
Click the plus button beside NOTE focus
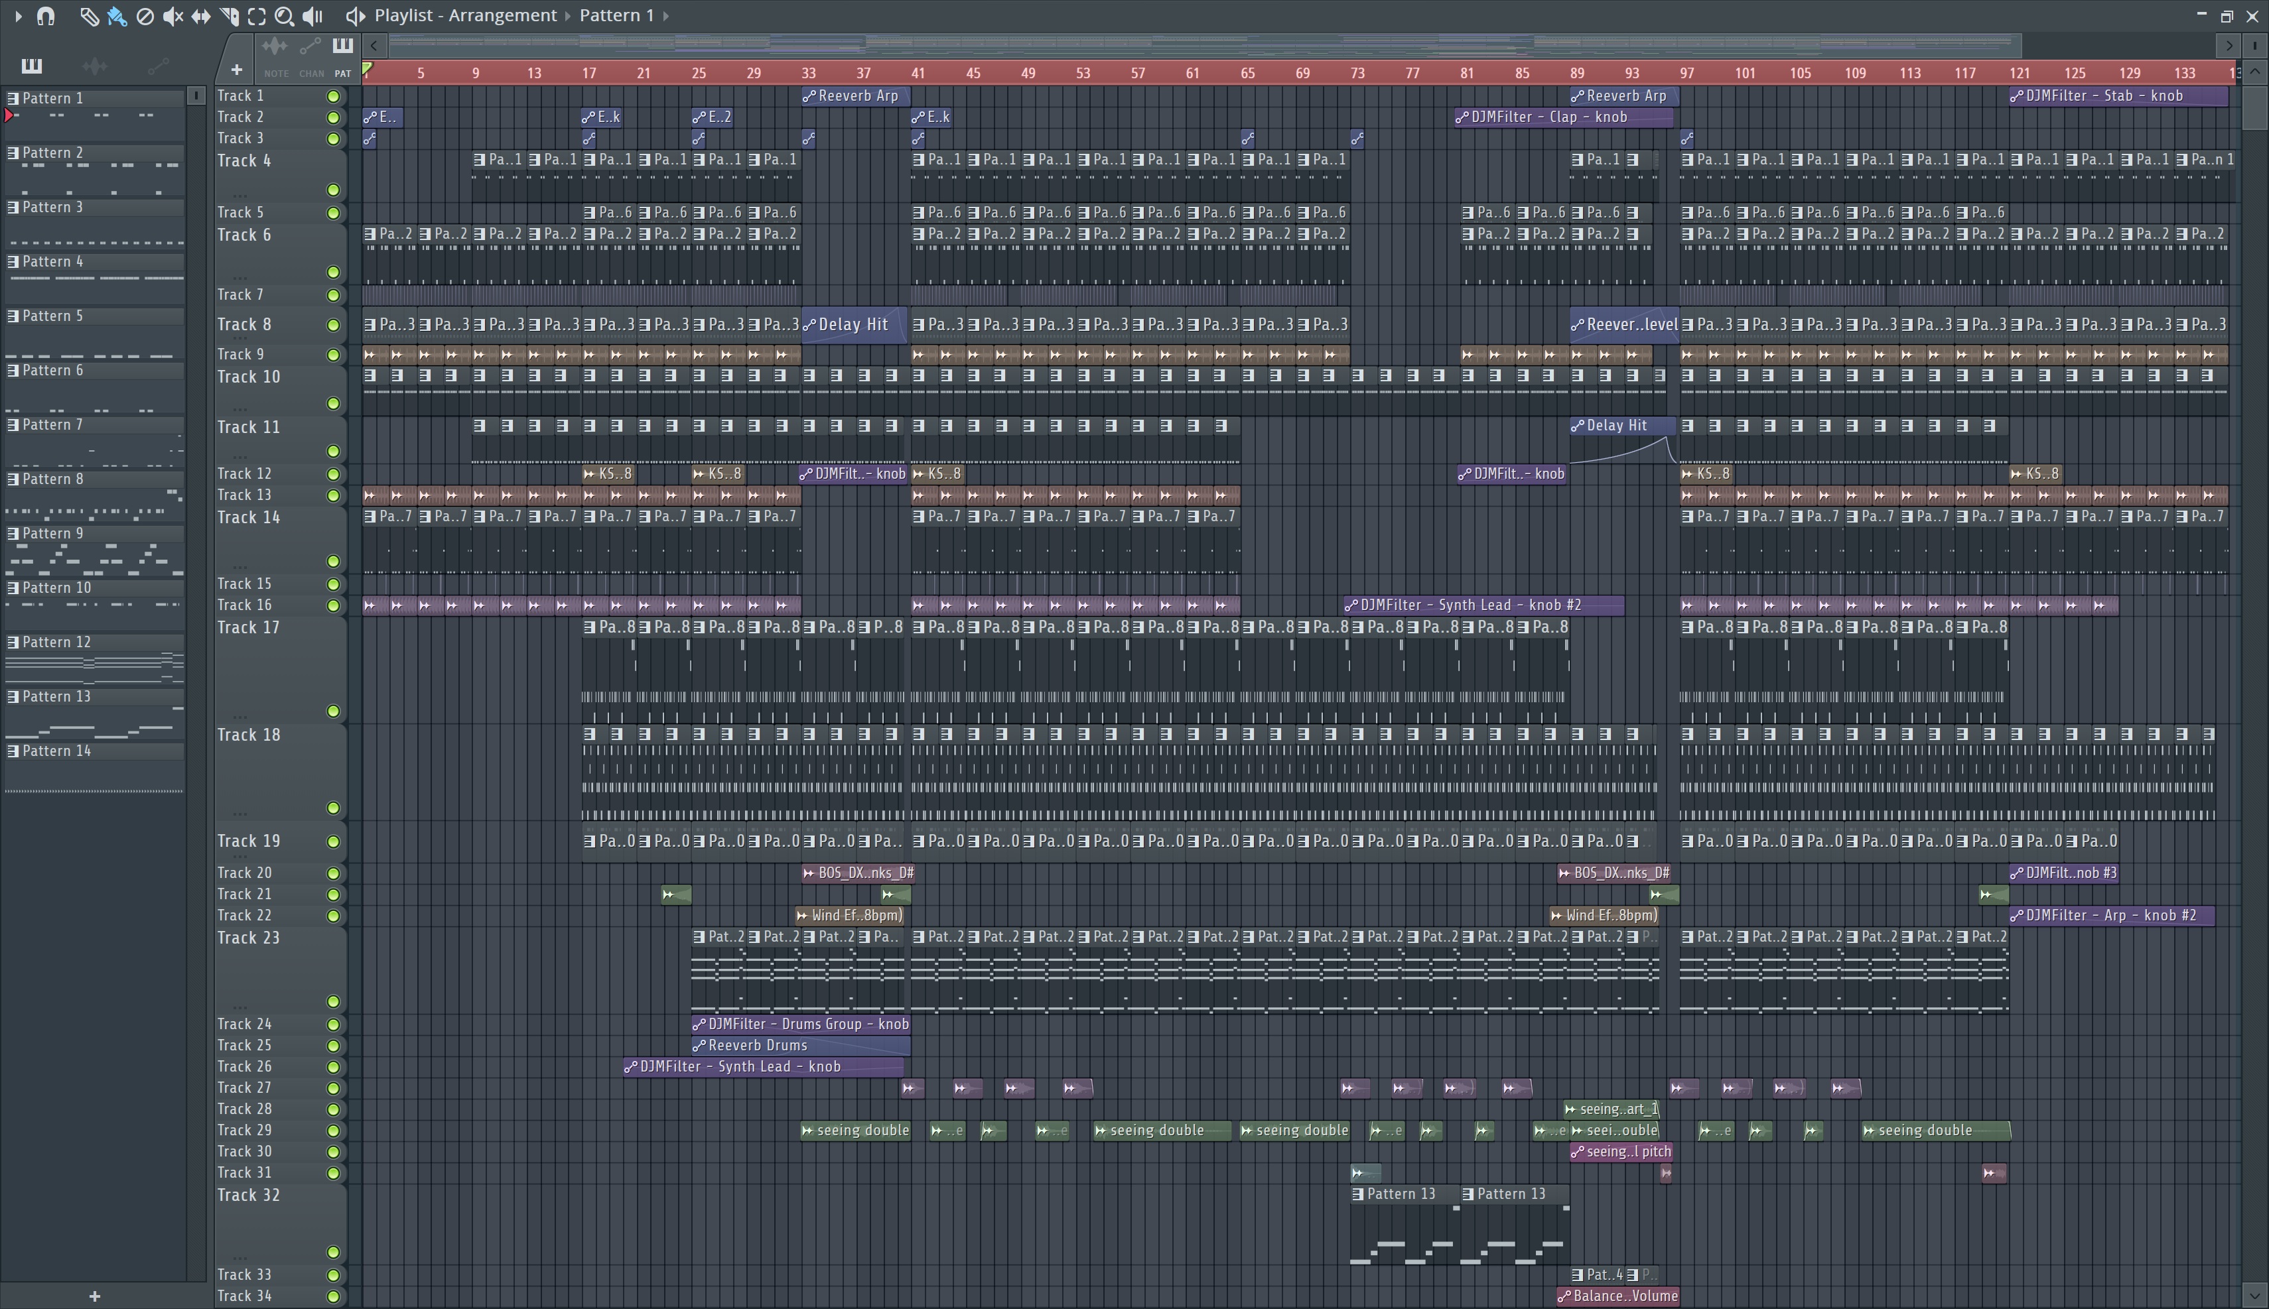(x=237, y=69)
